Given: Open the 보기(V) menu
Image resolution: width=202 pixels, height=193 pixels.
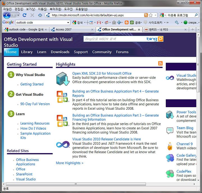Looking at the screenshot, I should (31, 9).
